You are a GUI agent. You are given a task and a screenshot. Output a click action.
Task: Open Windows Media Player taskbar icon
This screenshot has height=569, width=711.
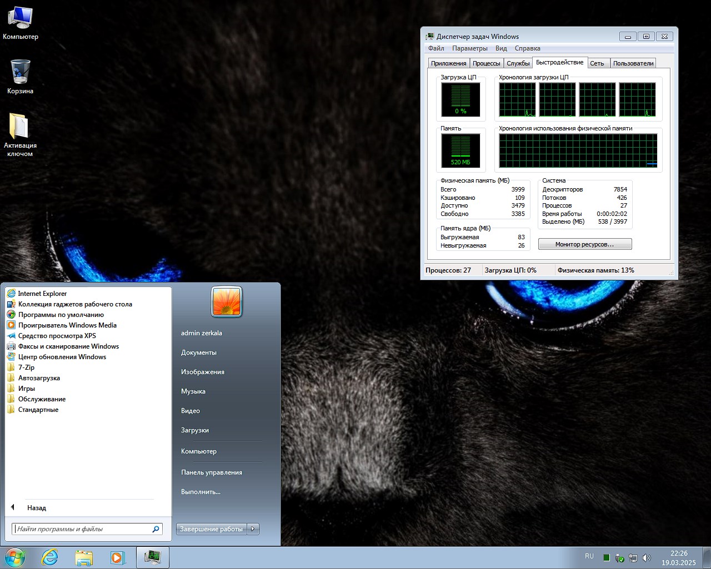point(118,558)
